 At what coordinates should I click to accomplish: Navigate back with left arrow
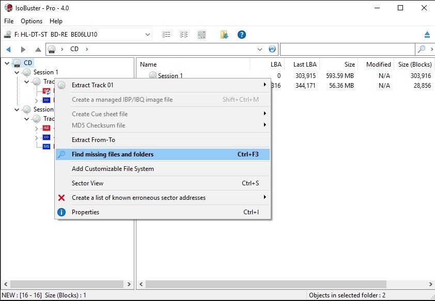click(x=8, y=50)
